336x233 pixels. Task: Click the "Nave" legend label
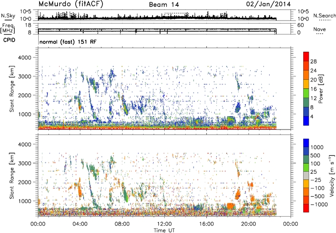tap(320, 29)
